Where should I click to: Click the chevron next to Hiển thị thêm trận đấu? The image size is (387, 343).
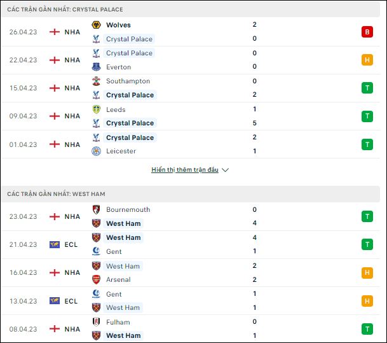point(225,170)
